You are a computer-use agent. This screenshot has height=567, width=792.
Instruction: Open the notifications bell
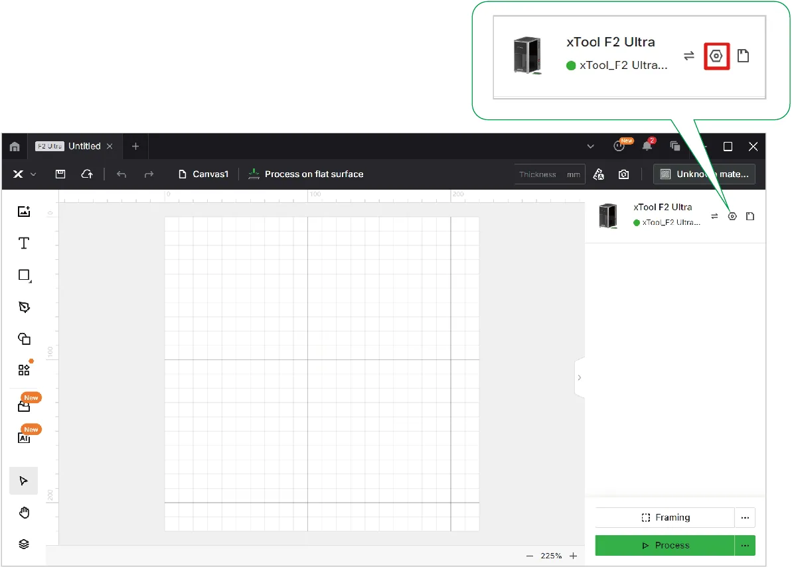coord(647,145)
